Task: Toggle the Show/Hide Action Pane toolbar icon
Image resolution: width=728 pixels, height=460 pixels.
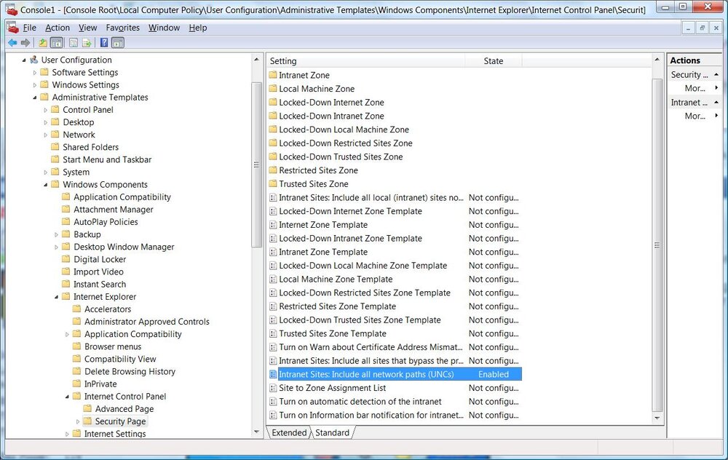Action: pos(118,43)
